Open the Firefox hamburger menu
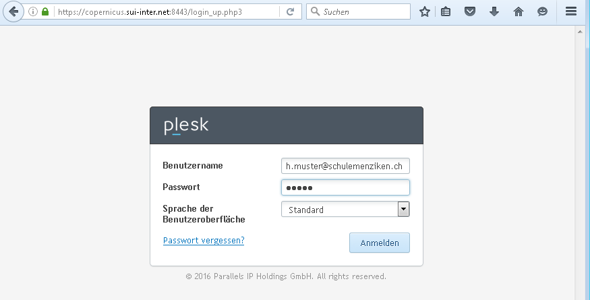This screenshot has width=590, height=300. pyautogui.click(x=571, y=11)
